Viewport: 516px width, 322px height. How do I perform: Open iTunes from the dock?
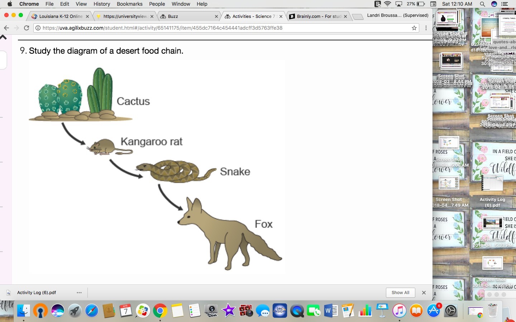coord(399,311)
